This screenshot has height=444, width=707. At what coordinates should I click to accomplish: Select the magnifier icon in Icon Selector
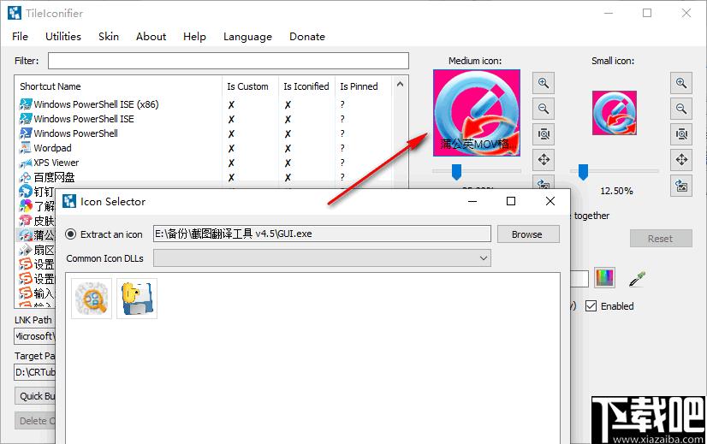coord(92,299)
